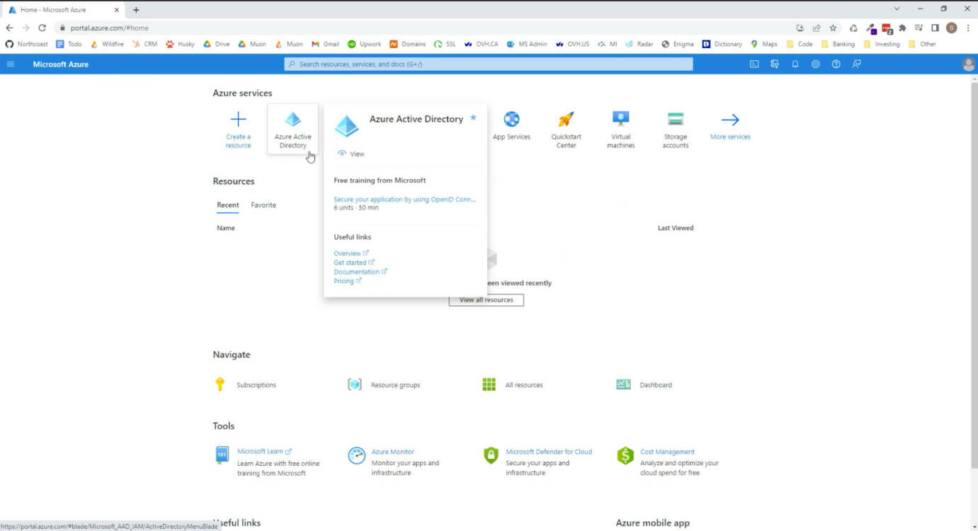The height and width of the screenshot is (531, 978).
Task: Open Cloud Shell from the top bar
Action: 754,64
